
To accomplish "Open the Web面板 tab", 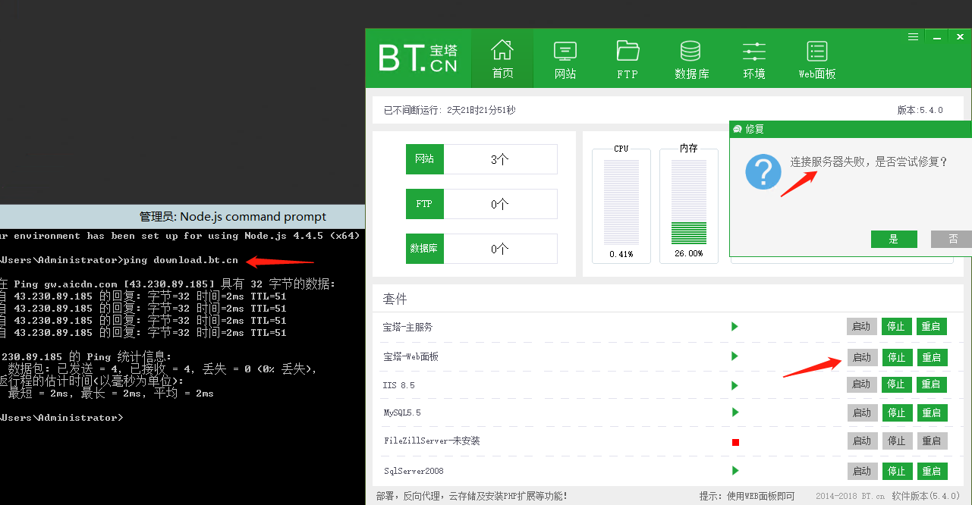I will click(817, 58).
